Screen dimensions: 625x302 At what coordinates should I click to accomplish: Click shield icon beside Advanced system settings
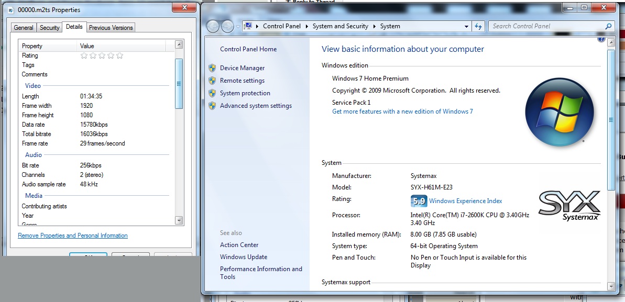tap(212, 106)
